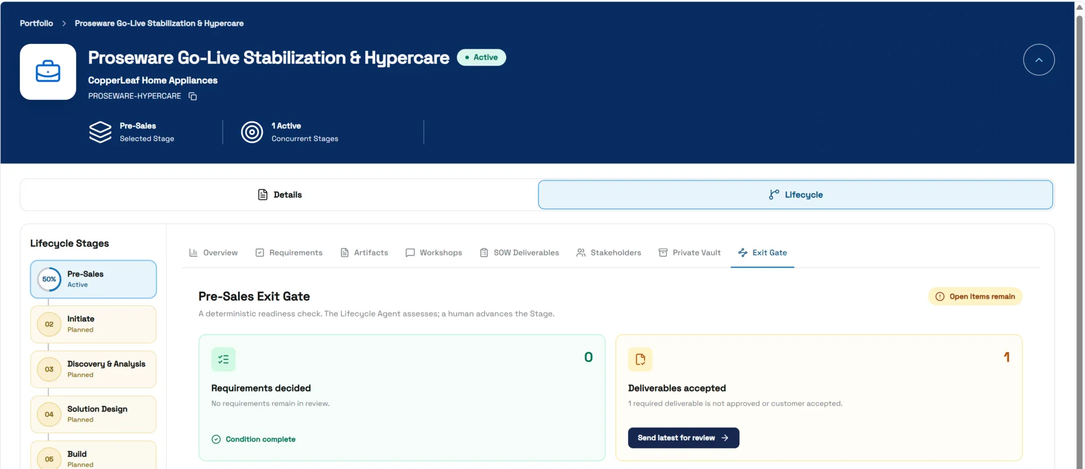Screen dimensions: 1085x469
Task: Click the Active status badge
Action: tap(481, 58)
